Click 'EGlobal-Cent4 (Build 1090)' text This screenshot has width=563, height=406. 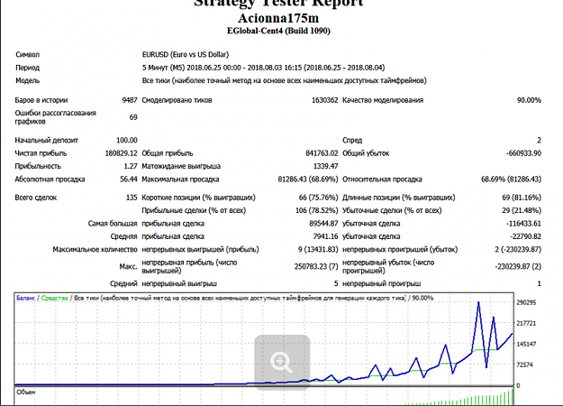click(x=278, y=31)
